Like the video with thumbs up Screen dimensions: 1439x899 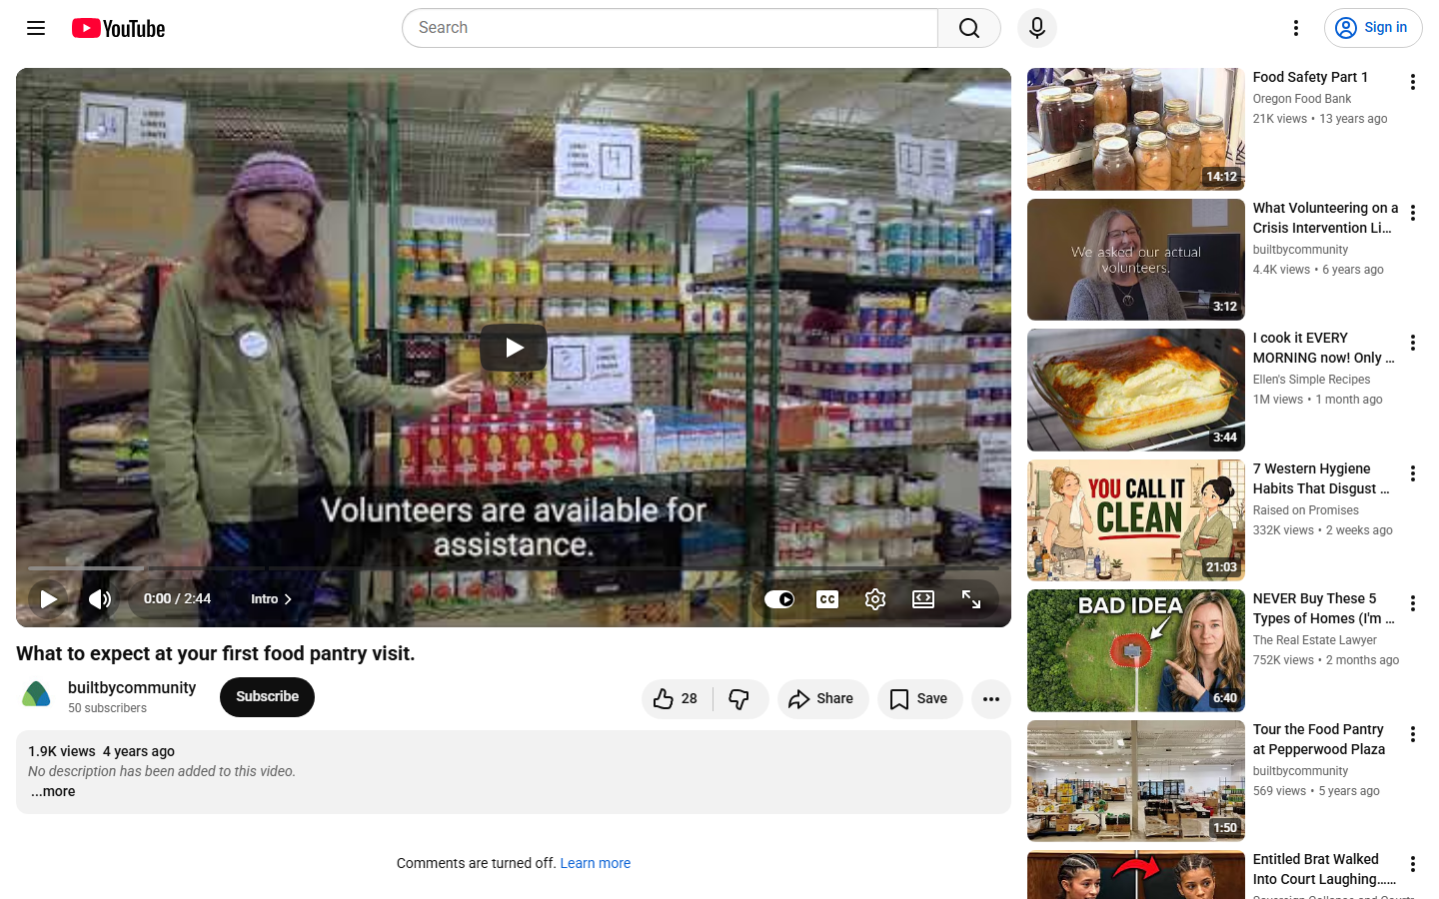click(677, 699)
